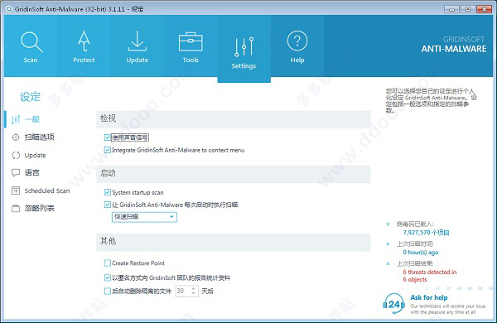Toggle 让 GridinSoft Anti-Malware 每次启动时执行扫瞄 checkbox
The height and width of the screenshot is (323, 497).
click(x=108, y=205)
